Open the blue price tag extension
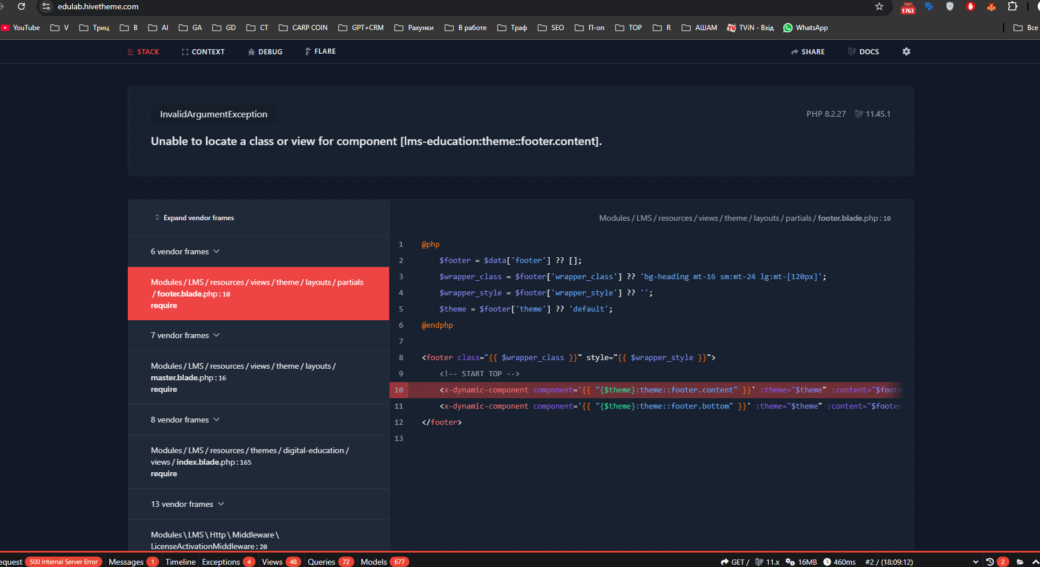Viewport: 1040px width, 567px height. pos(929,6)
